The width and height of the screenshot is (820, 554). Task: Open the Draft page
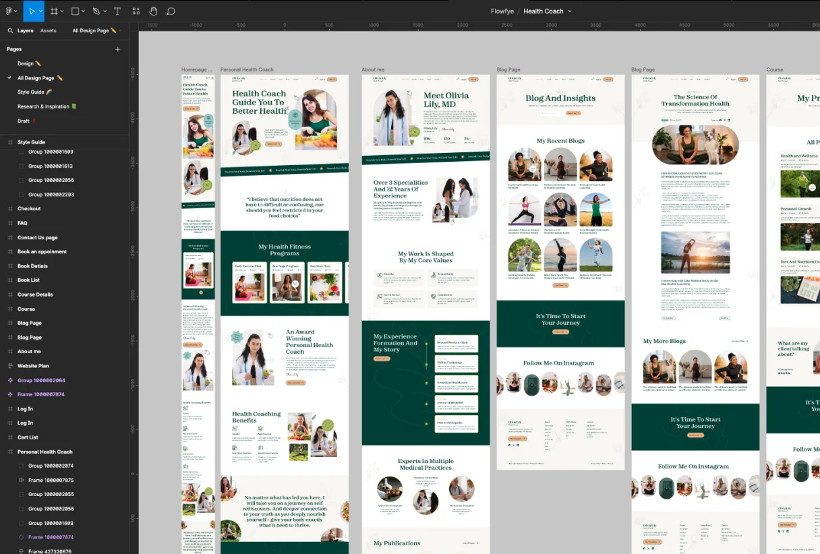point(26,121)
